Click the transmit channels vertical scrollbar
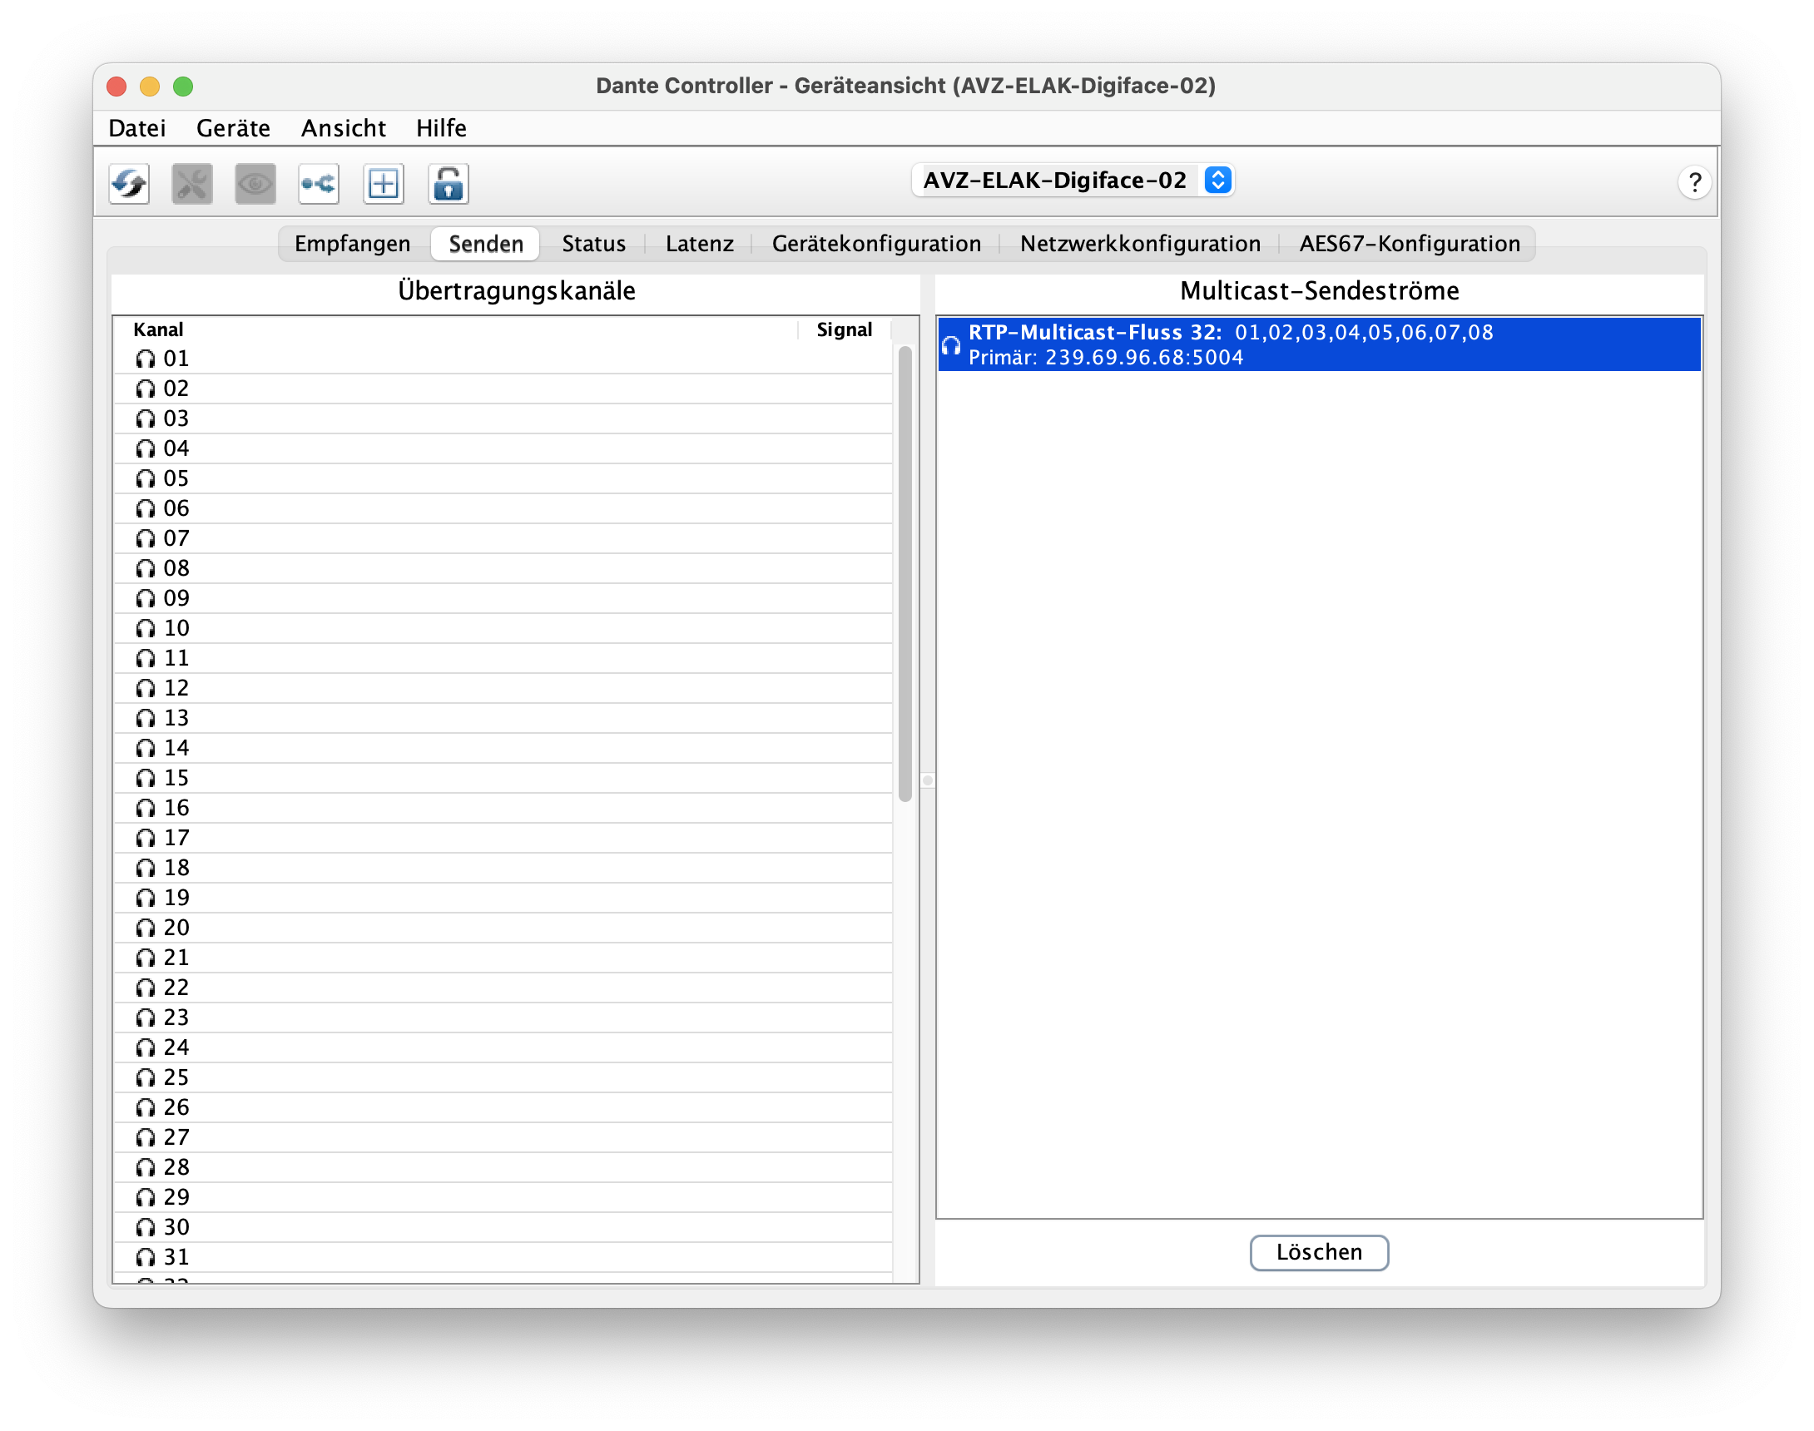The width and height of the screenshot is (1814, 1431). [905, 574]
